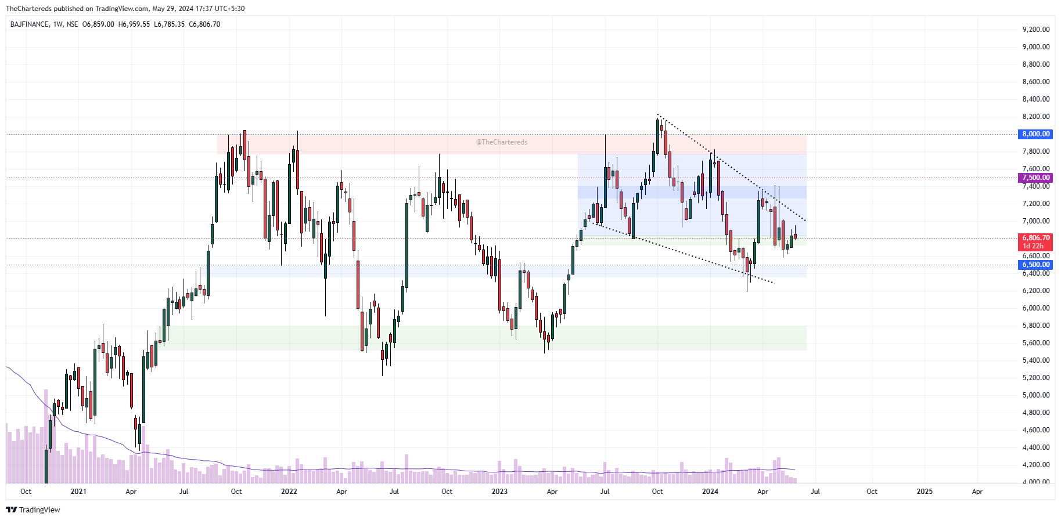This screenshot has width=1061, height=520.
Task: Click the 7,200.00 price axis label
Action: pos(1036,204)
